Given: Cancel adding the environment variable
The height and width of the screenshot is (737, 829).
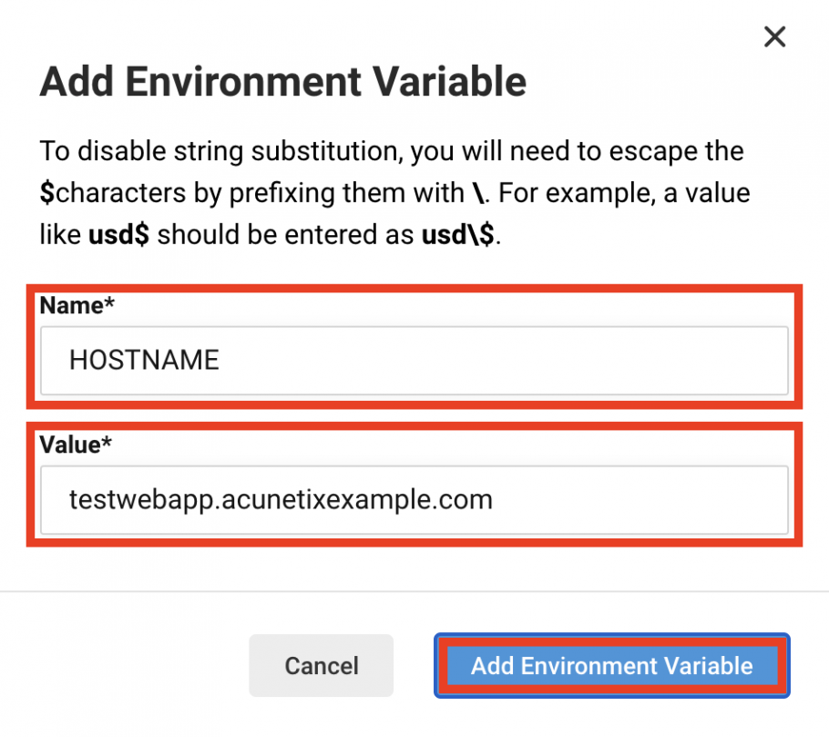Looking at the screenshot, I should click(x=322, y=666).
